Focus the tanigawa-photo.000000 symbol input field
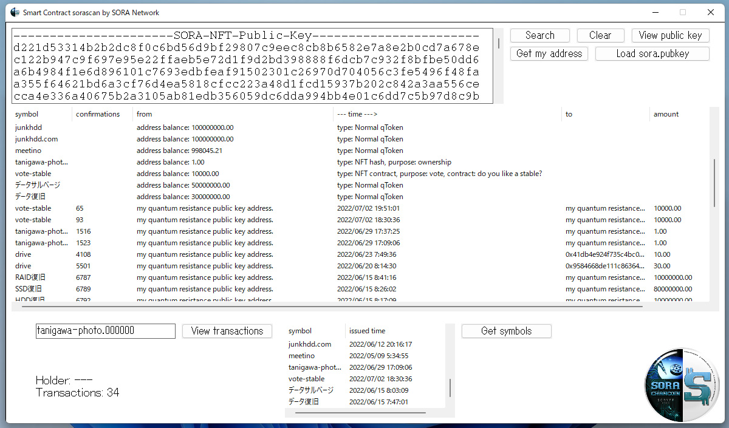 106,331
